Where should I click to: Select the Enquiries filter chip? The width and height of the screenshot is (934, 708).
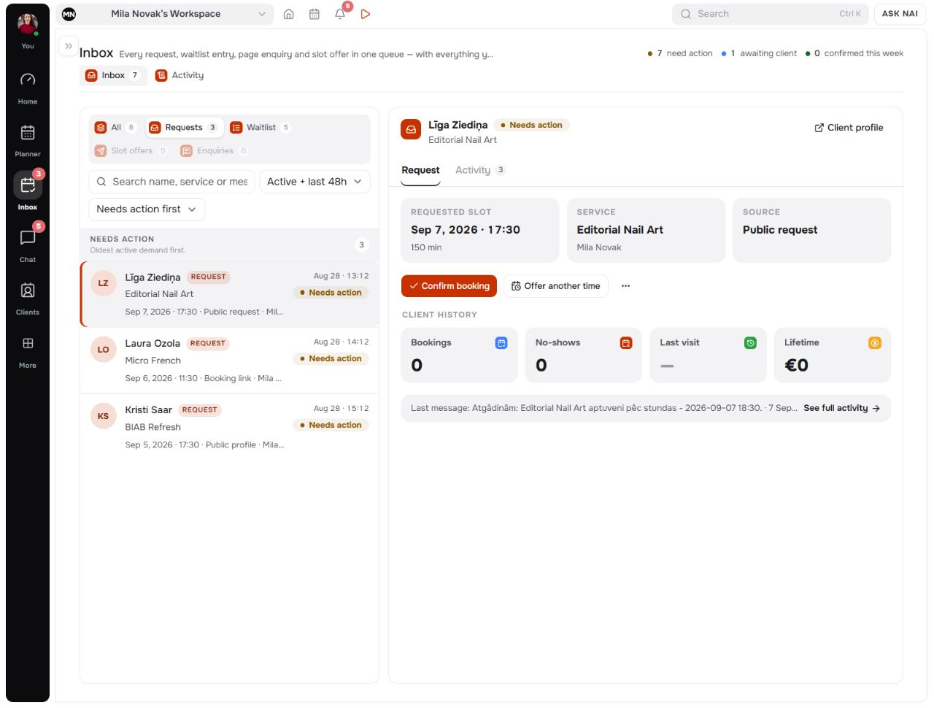215,151
